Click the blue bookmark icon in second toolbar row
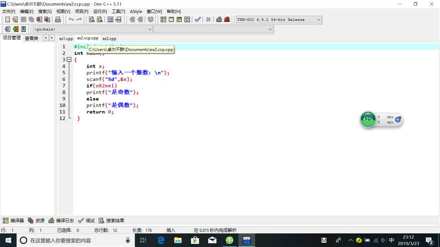Viewport: 440px width, 247px height. [x=23, y=29]
